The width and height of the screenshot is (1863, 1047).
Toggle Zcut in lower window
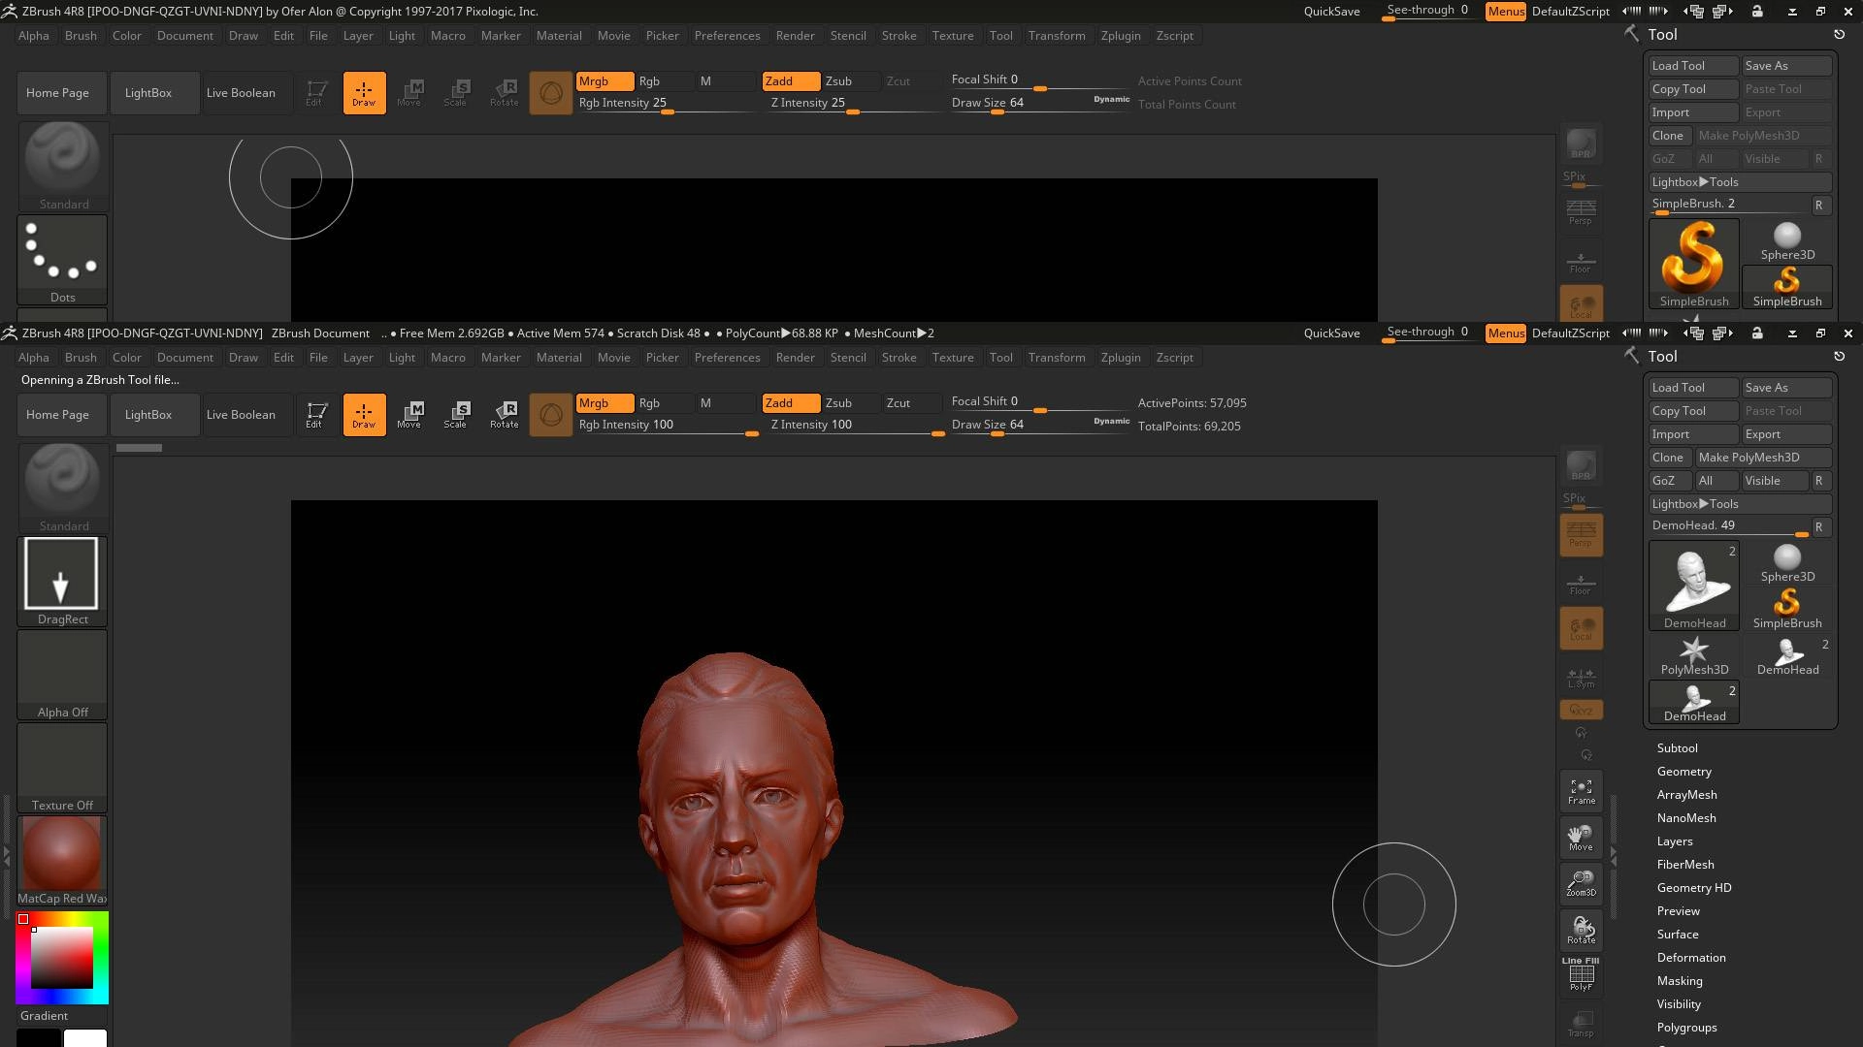tap(912, 403)
